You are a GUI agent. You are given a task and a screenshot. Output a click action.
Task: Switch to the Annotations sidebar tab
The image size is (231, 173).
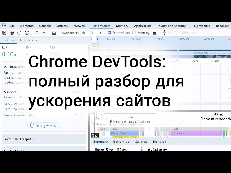(x=29, y=40)
